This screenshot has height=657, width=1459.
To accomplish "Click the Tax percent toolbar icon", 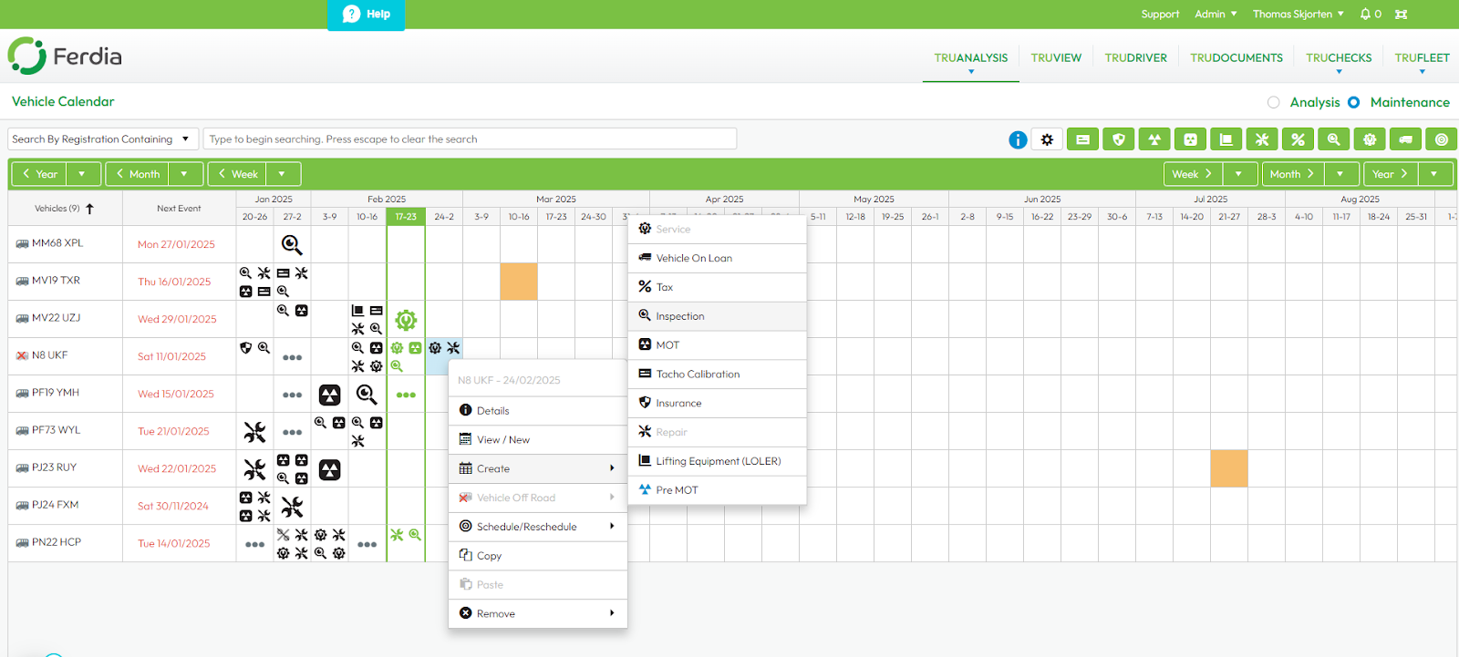I will [1298, 139].
